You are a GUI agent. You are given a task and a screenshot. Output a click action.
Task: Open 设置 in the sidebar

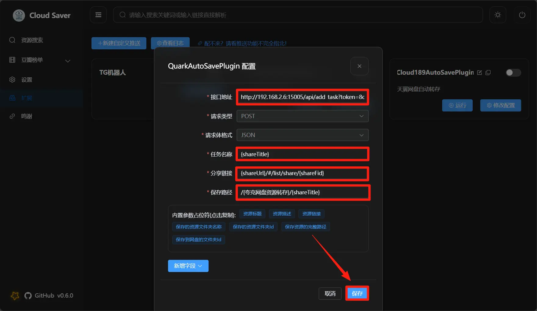pyautogui.click(x=27, y=80)
